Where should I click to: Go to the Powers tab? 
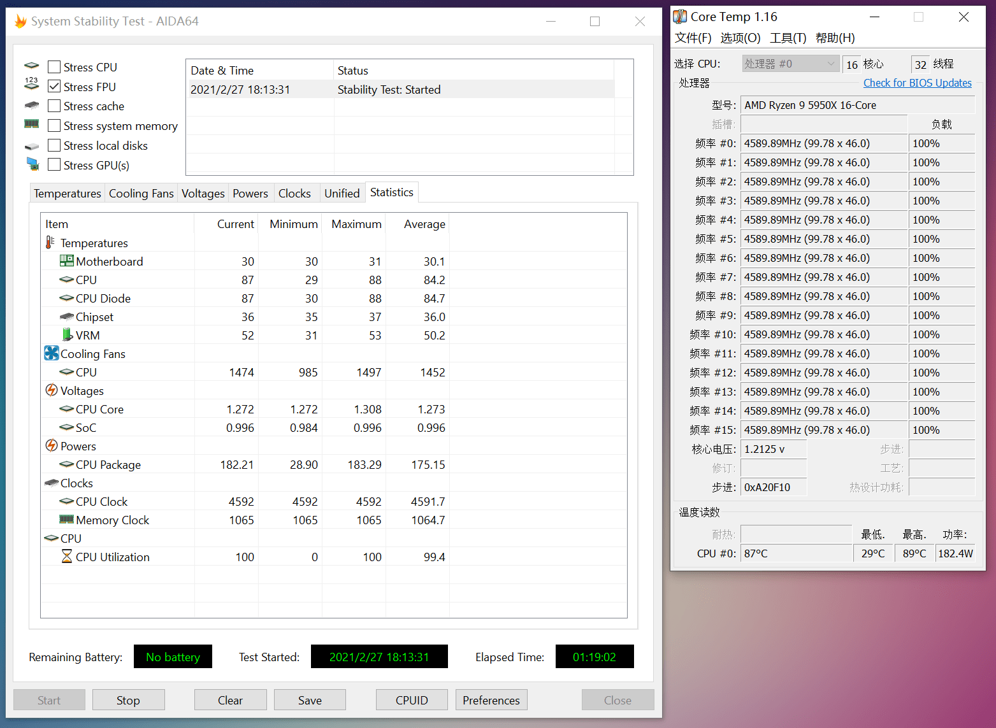[x=250, y=194]
